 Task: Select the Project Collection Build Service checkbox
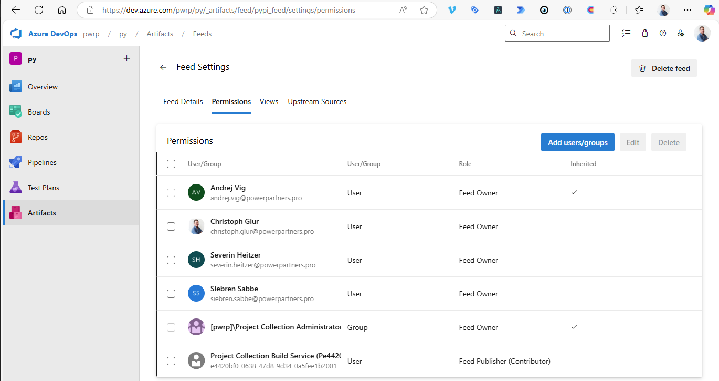click(171, 361)
